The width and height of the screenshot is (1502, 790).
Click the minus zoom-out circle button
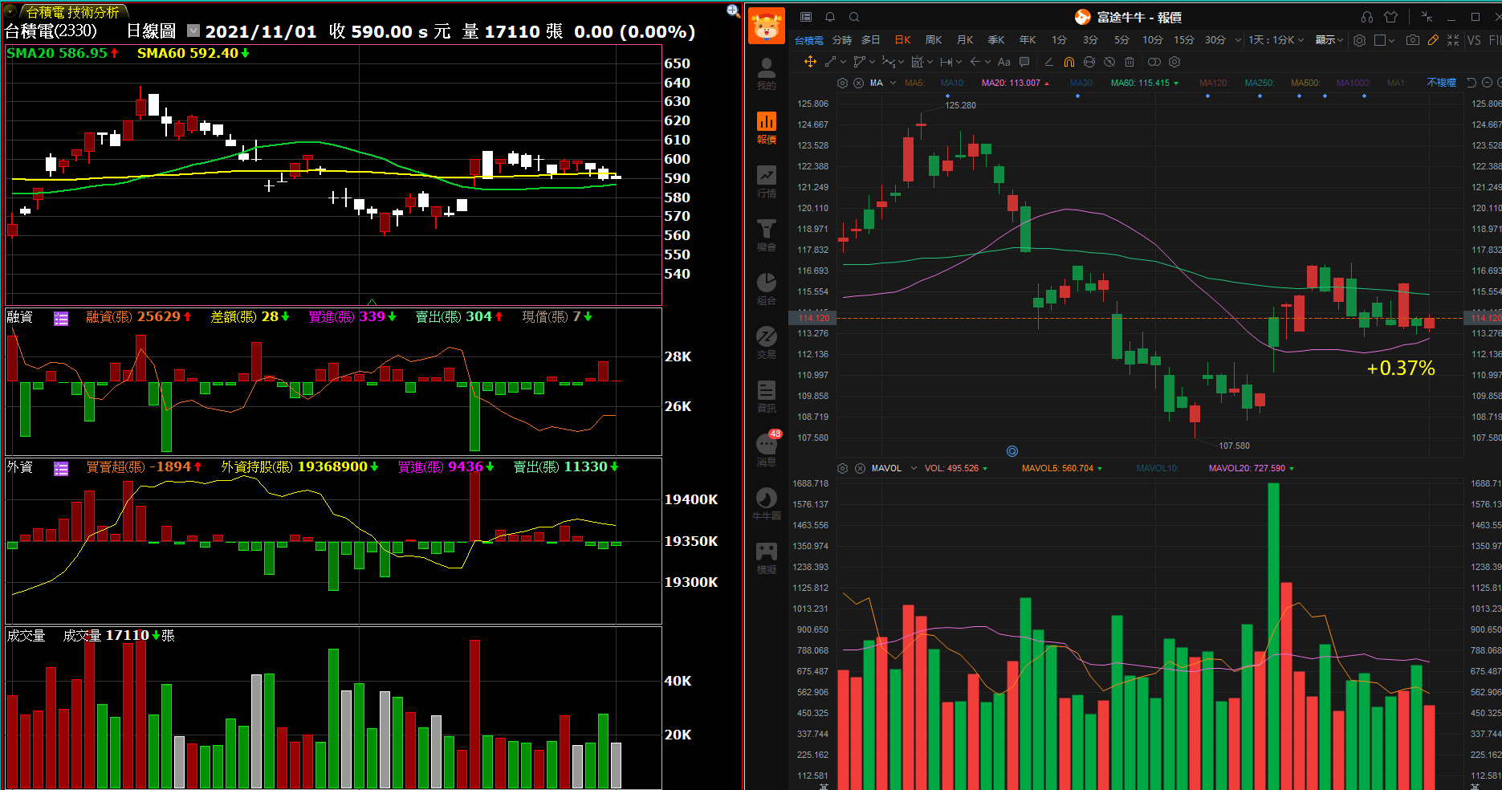(x=1487, y=83)
